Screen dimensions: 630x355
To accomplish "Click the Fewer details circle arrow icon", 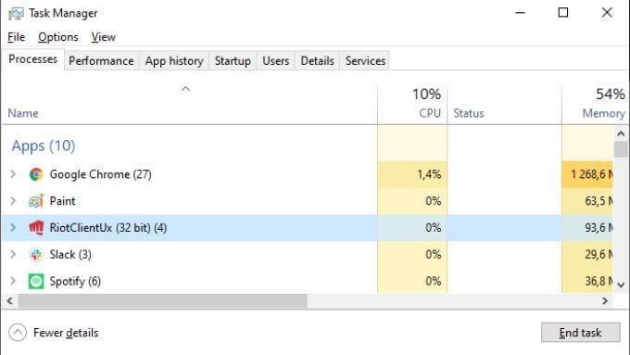I will click(18, 333).
